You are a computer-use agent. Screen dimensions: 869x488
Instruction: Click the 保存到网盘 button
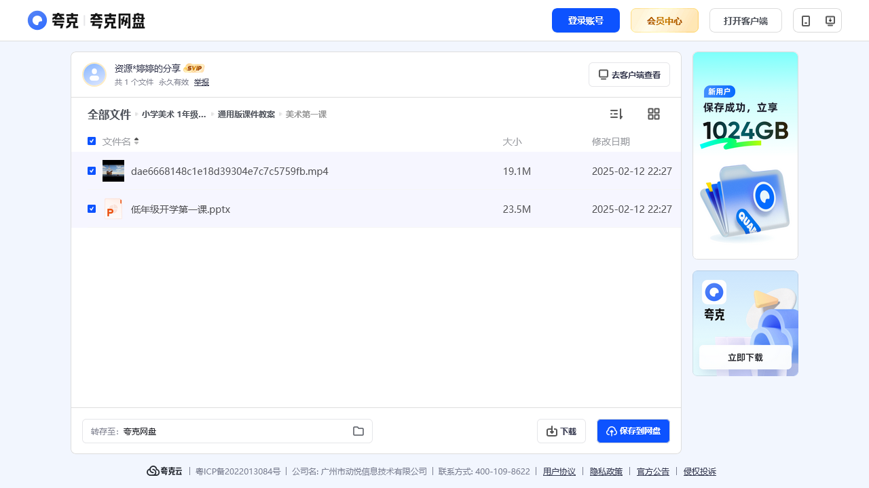(x=633, y=431)
